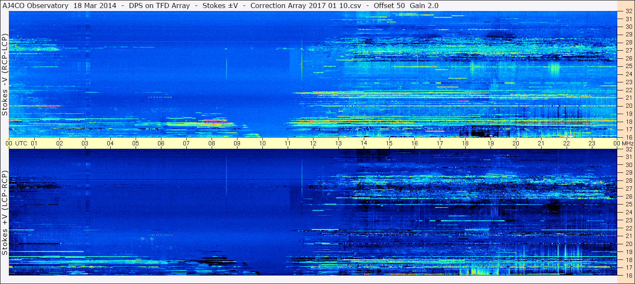
Task: Select the 13 hour marker on time axis
Action: [x=338, y=143]
